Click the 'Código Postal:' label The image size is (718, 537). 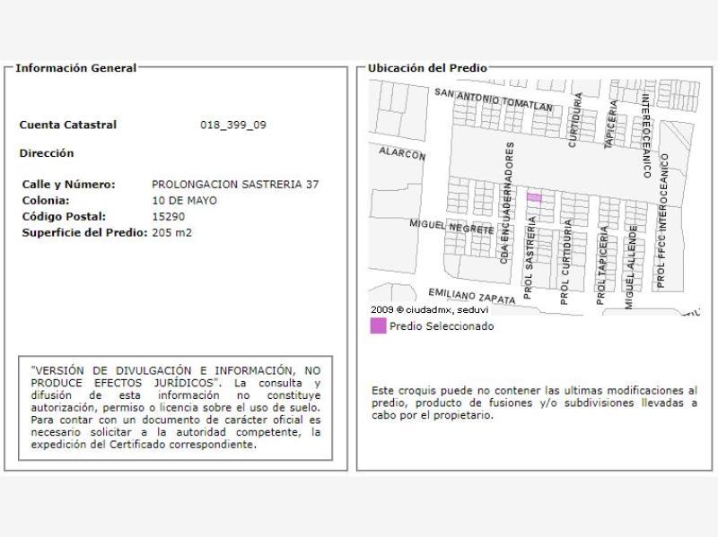pos(64,216)
